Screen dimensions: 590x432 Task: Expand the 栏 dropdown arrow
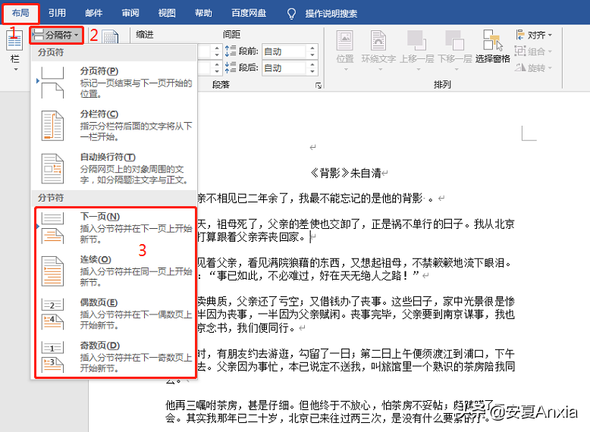pos(15,69)
